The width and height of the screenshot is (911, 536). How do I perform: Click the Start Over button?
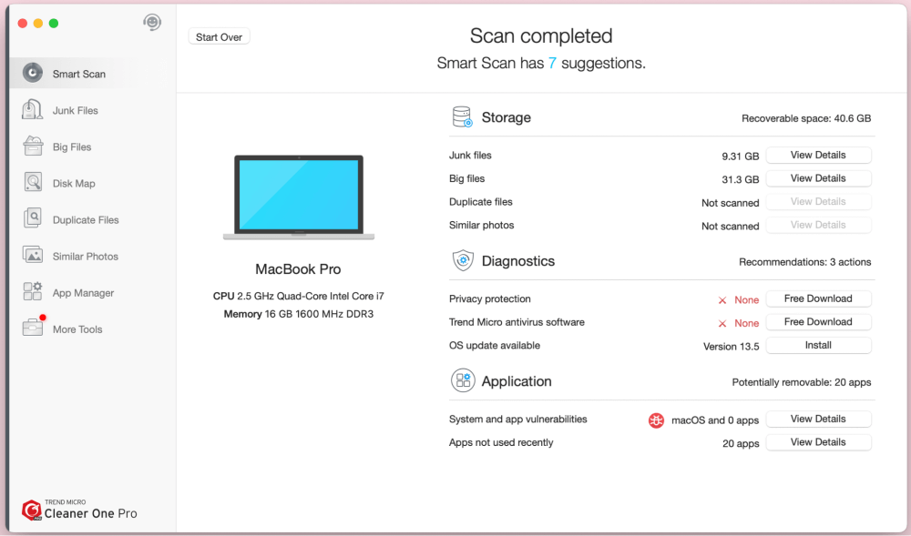(x=219, y=36)
